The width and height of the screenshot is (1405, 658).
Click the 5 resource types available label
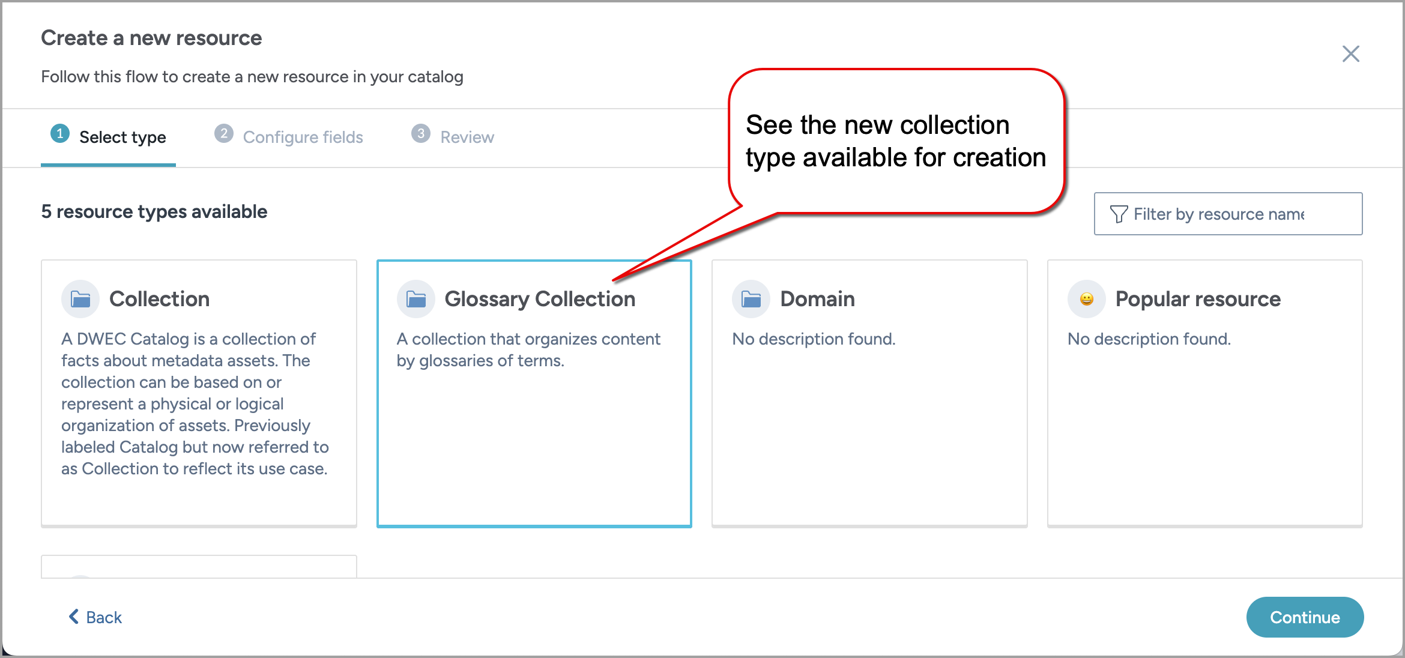[154, 212]
